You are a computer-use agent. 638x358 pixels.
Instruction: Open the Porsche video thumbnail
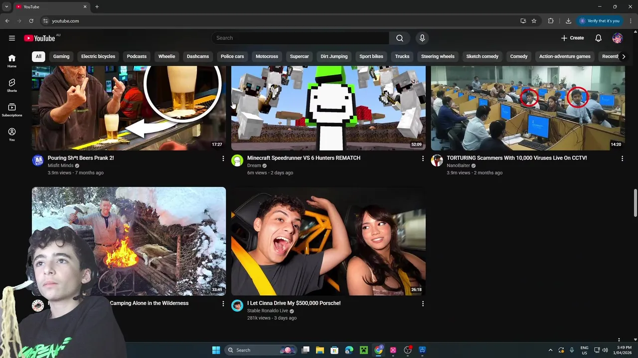pyautogui.click(x=328, y=241)
